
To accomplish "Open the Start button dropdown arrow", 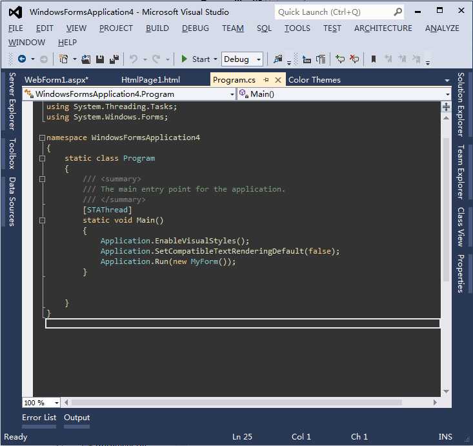I will pos(216,59).
